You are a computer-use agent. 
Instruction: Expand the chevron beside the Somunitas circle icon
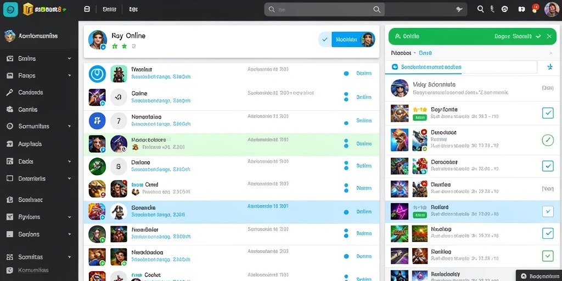click(x=70, y=127)
